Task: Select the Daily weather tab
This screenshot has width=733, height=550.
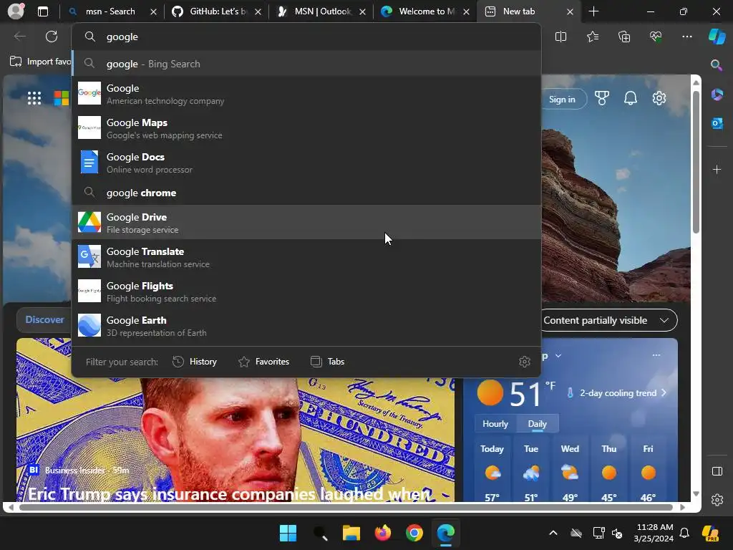Action: point(537,424)
